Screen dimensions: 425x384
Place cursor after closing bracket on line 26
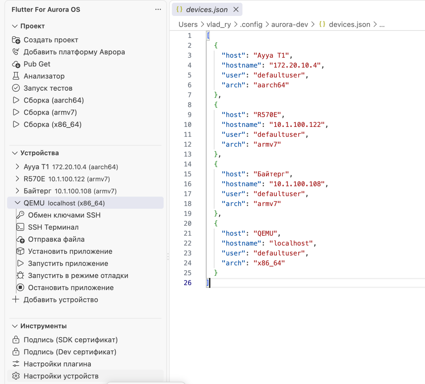[x=210, y=283]
